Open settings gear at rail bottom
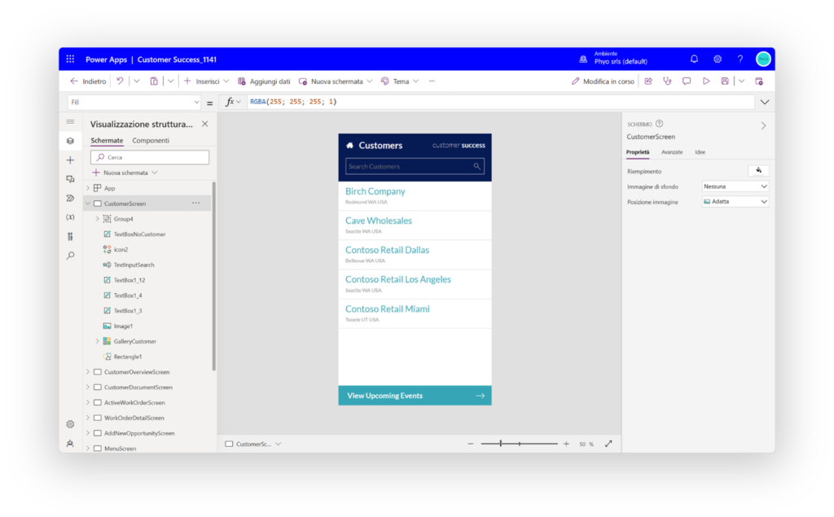The image size is (834, 517). pyautogui.click(x=70, y=424)
